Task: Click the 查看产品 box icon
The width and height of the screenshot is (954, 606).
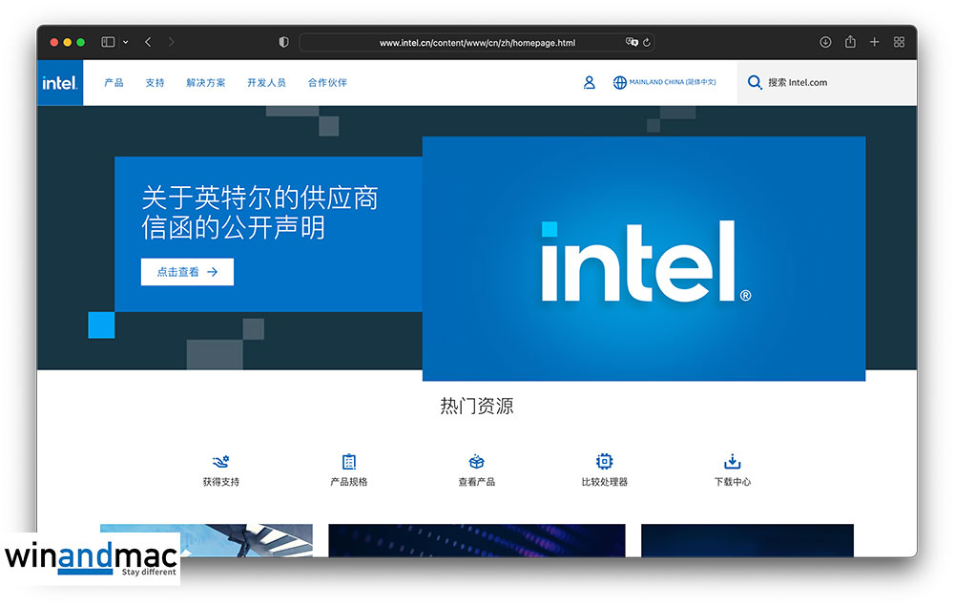Action: [477, 462]
